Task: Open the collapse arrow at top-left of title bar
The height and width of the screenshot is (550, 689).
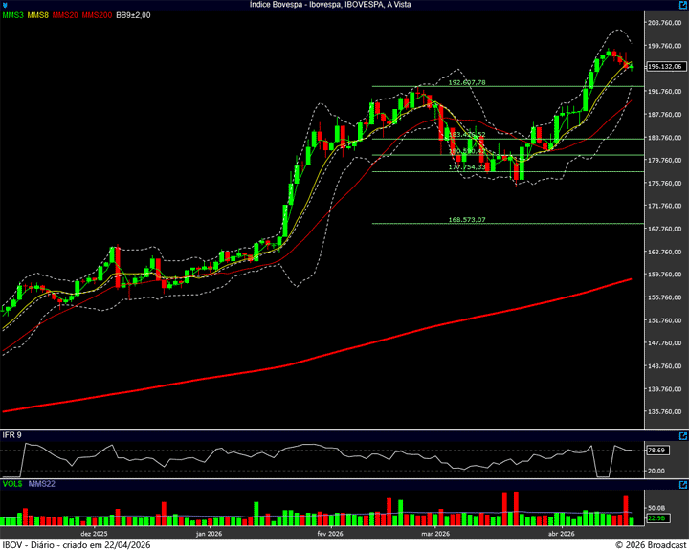Action: coord(6,5)
